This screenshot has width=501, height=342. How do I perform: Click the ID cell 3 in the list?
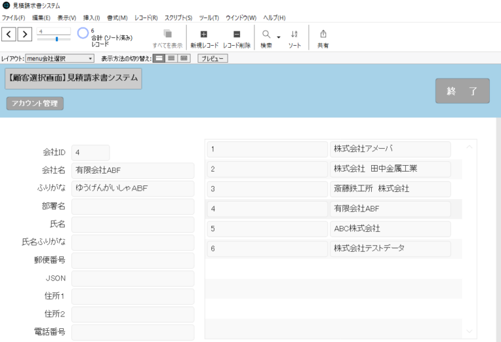pyautogui.click(x=267, y=189)
